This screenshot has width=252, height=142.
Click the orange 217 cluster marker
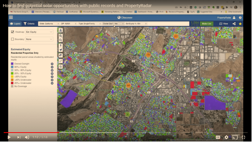(176, 36)
